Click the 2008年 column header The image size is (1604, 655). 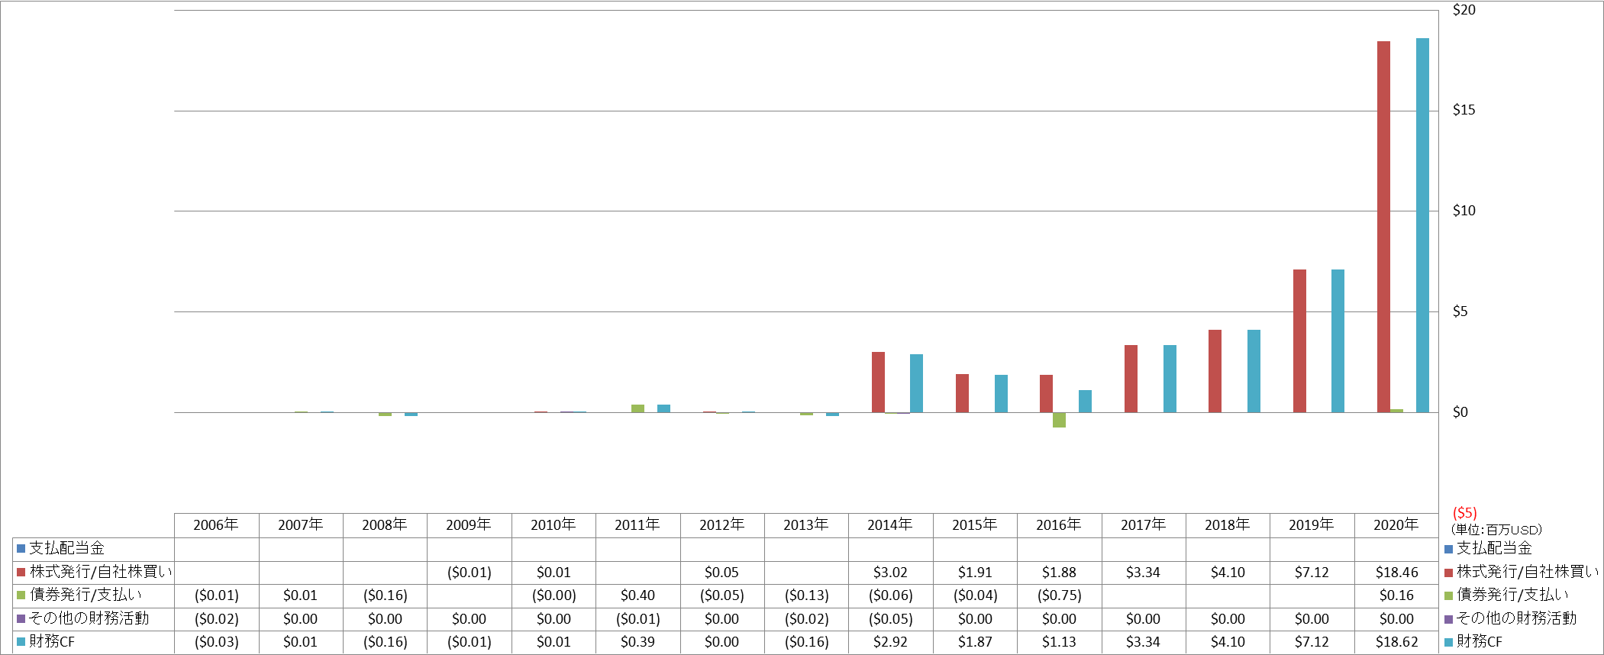click(x=385, y=525)
